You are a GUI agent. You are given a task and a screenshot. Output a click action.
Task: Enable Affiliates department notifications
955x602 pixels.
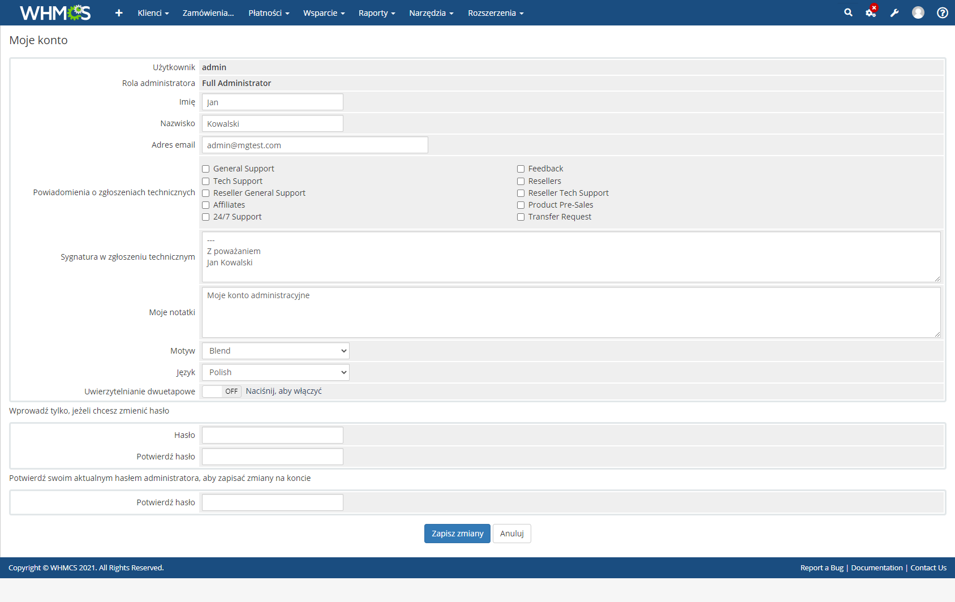(206, 205)
